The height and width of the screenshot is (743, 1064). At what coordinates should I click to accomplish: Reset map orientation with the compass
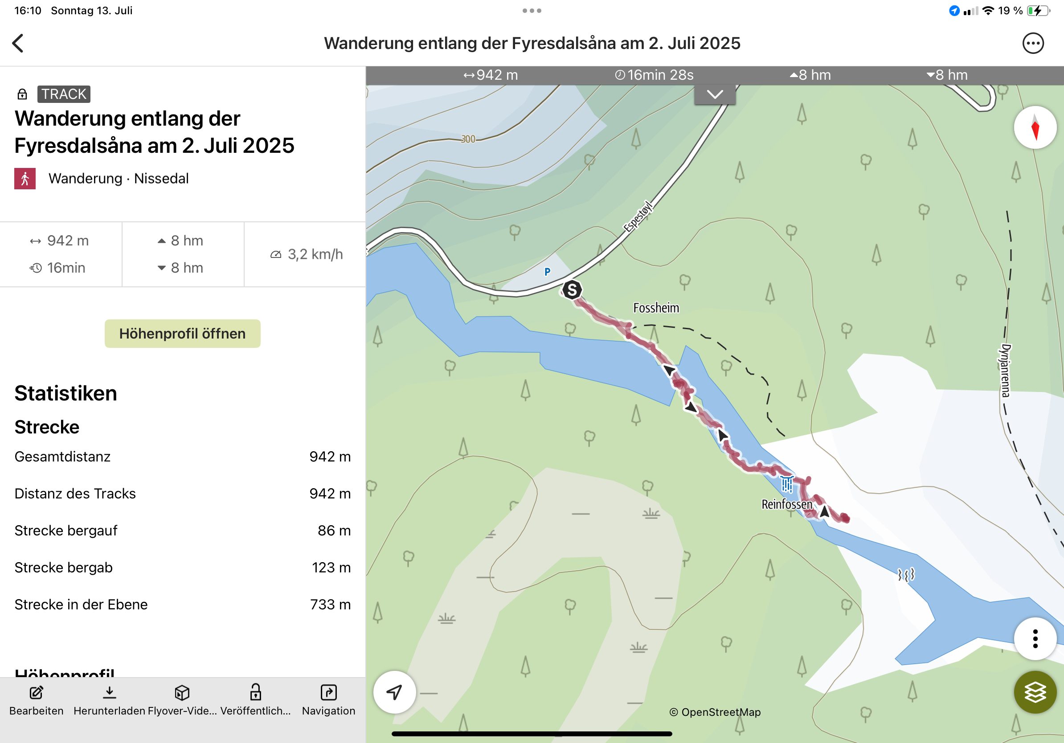click(x=1035, y=127)
